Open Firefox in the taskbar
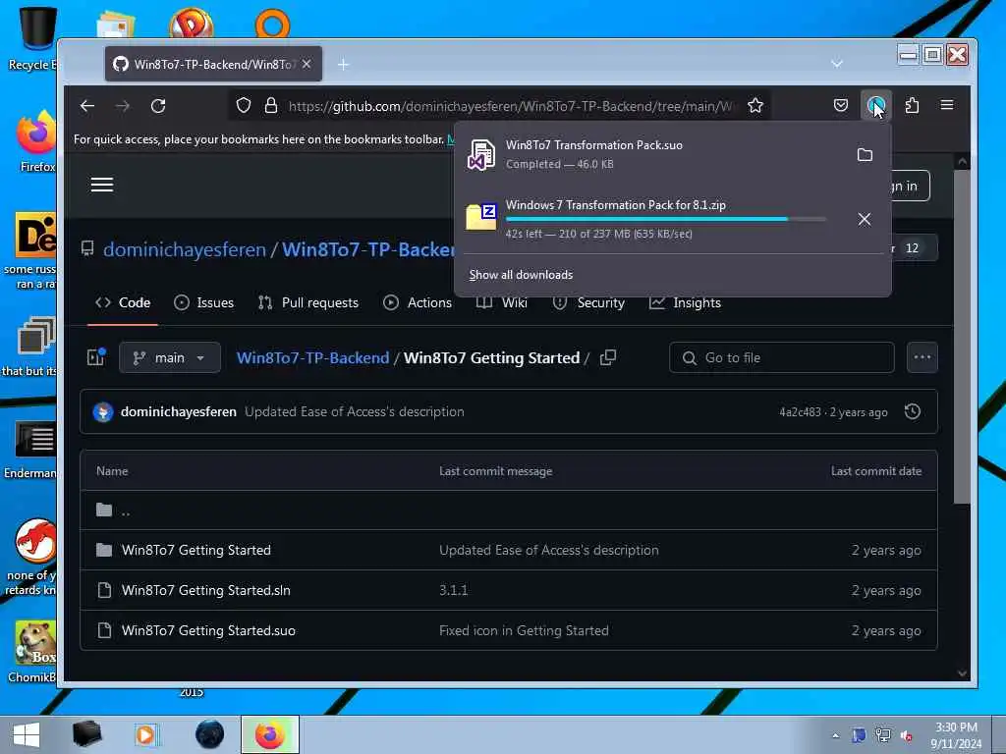 pos(269,734)
